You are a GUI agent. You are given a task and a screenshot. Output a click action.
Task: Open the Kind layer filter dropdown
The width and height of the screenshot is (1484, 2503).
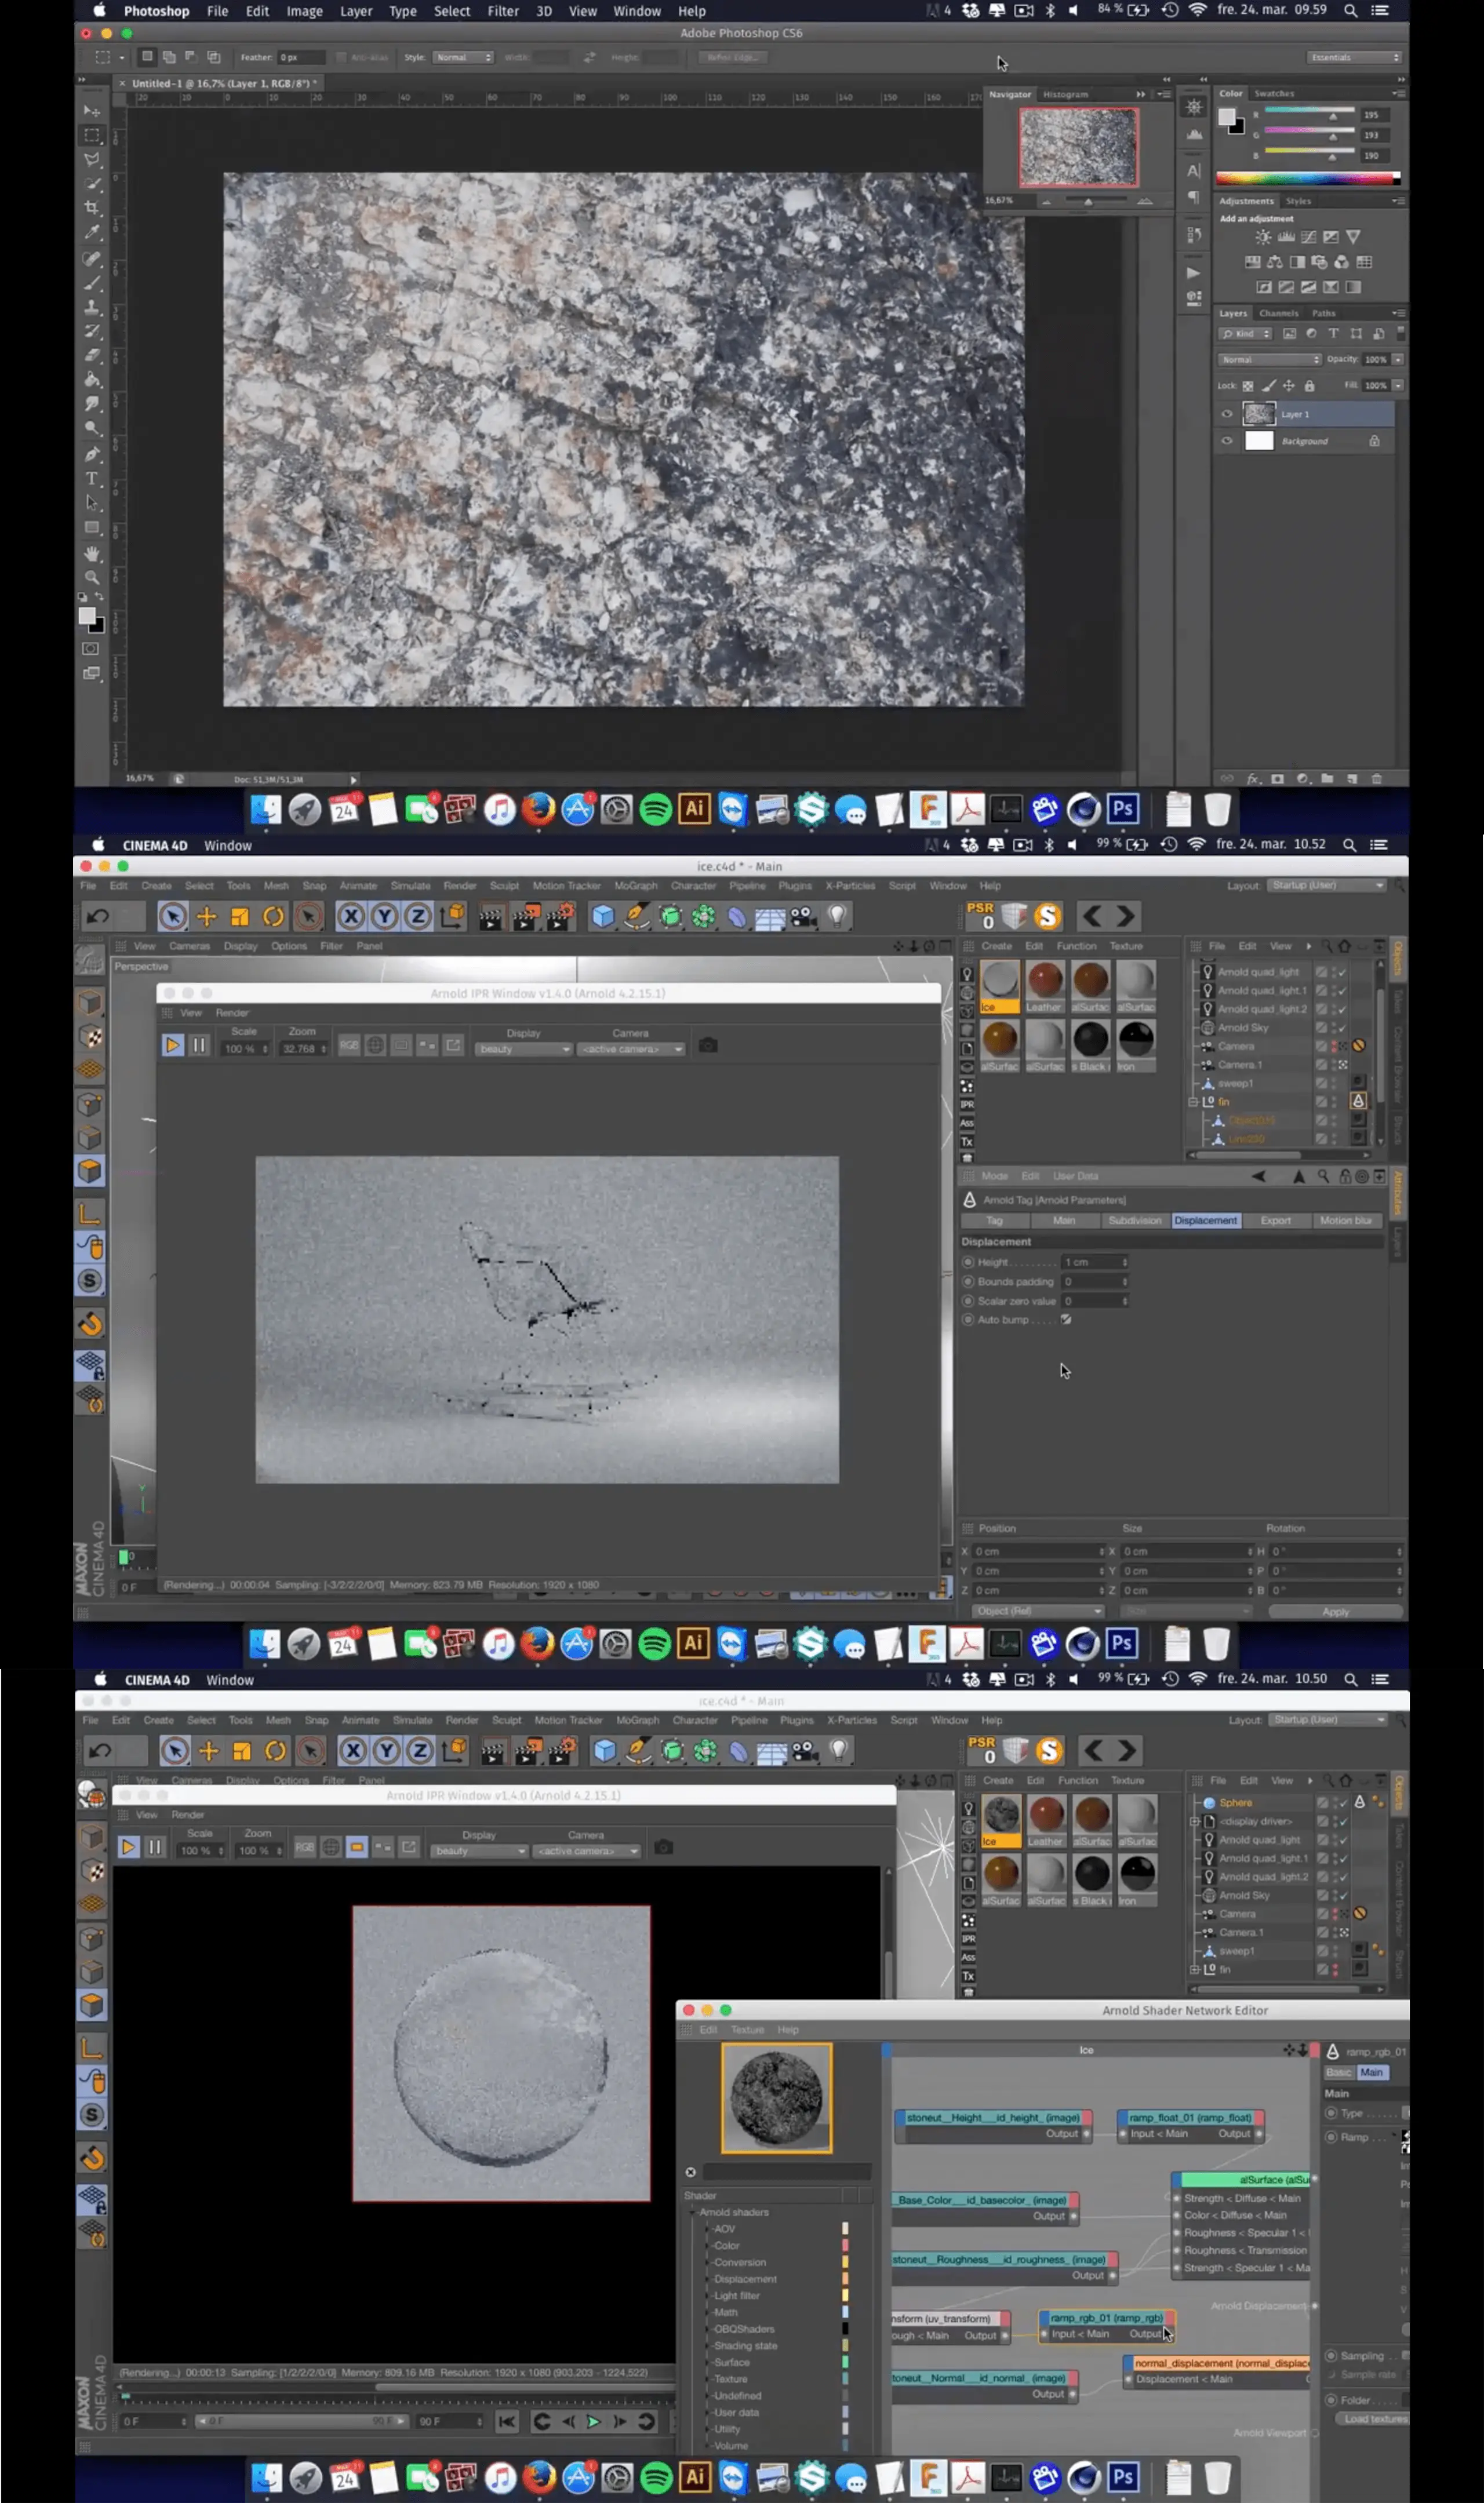pyautogui.click(x=1245, y=334)
